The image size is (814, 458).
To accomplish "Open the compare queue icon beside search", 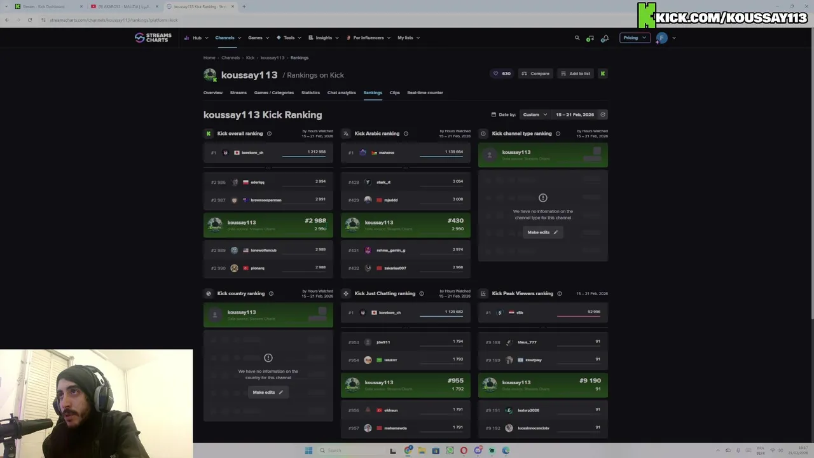I will [590, 38].
